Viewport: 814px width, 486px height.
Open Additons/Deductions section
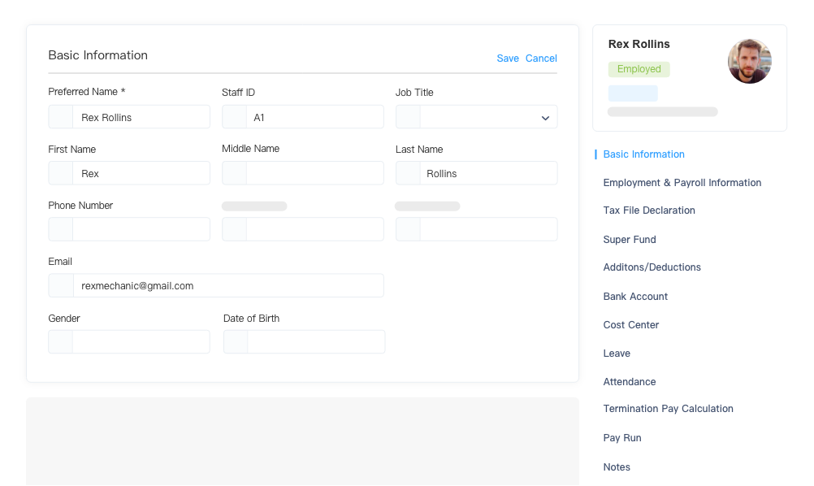(652, 267)
